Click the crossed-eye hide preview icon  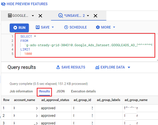click(x=3, y=4)
